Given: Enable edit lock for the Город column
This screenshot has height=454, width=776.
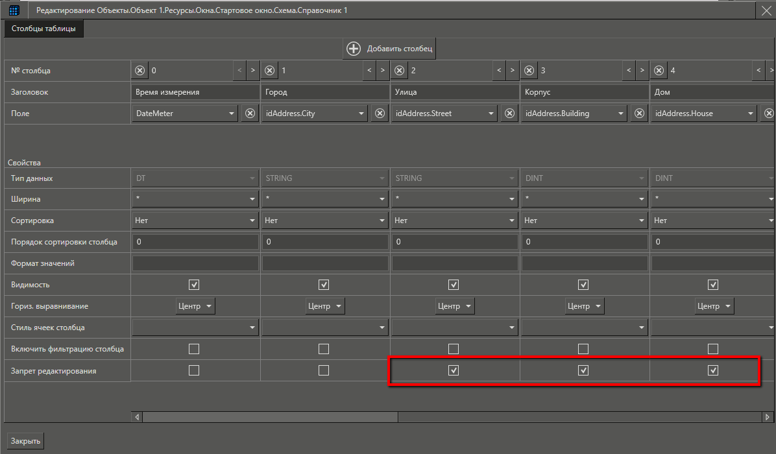Looking at the screenshot, I should point(324,370).
